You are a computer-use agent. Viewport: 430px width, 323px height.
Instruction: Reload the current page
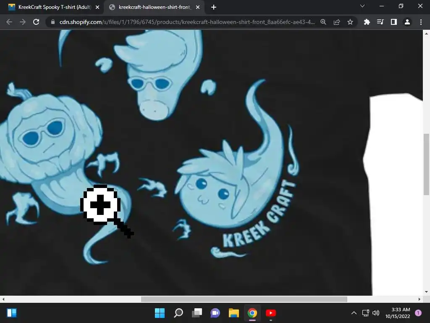coord(36,22)
